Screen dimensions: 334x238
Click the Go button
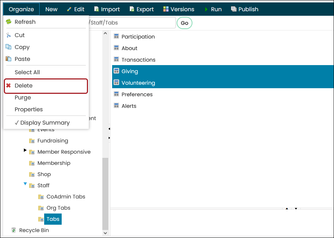point(184,23)
